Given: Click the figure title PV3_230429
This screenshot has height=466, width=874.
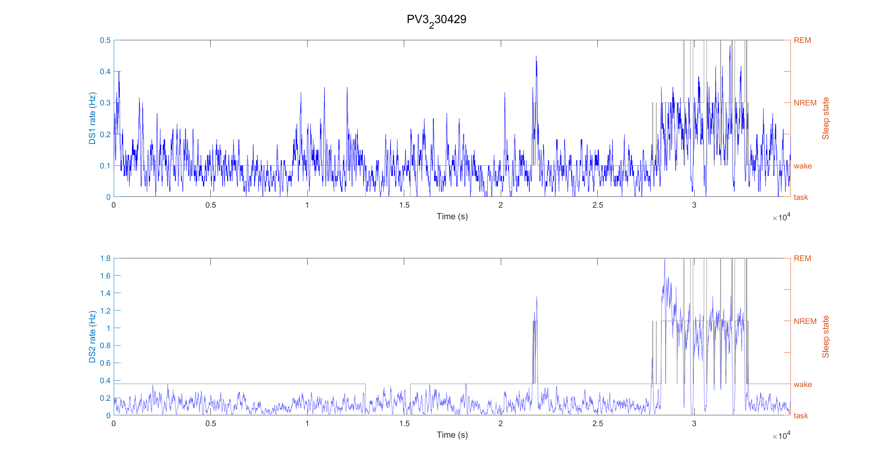Looking at the screenshot, I should coord(436,19).
